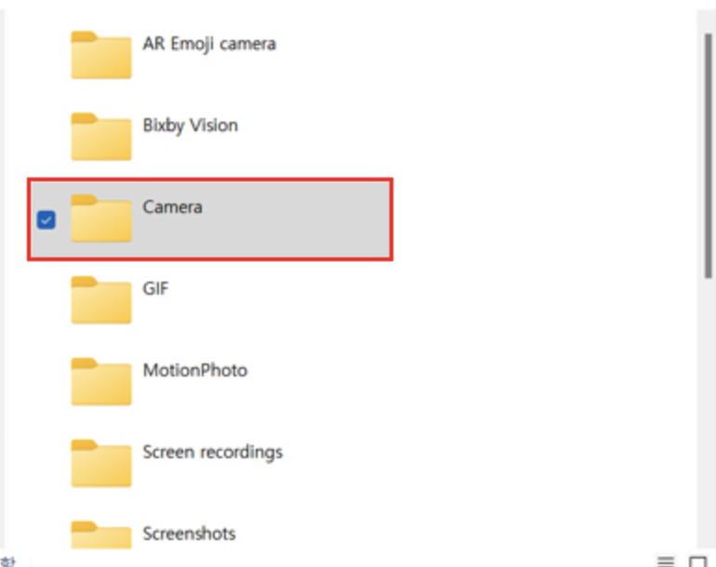Click the Bixby Vision label
Image resolution: width=716 pixels, height=567 pixels.
(x=191, y=125)
